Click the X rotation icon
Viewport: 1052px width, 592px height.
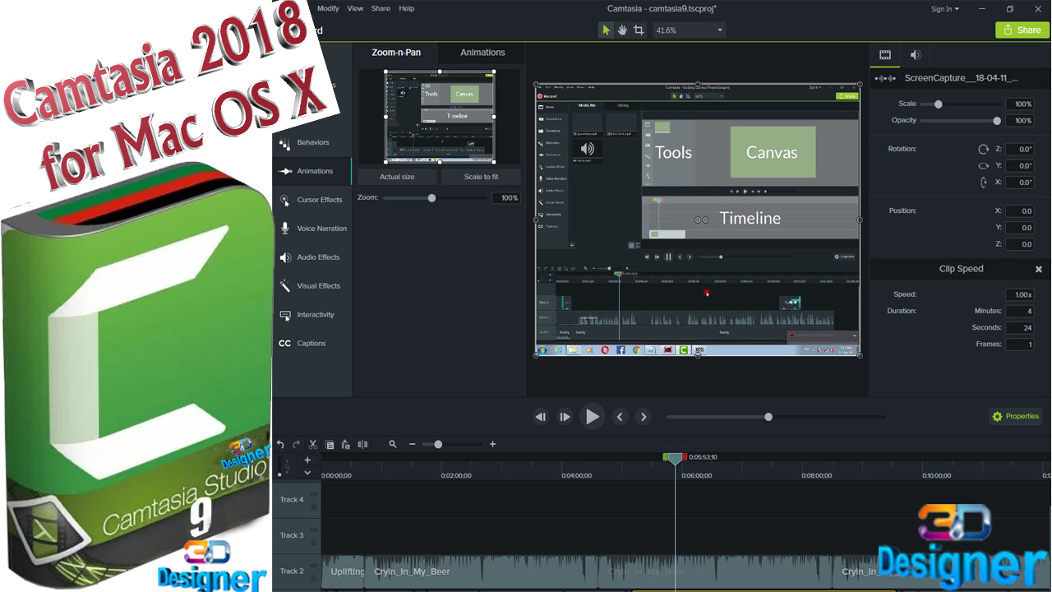(x=983, y=183)
